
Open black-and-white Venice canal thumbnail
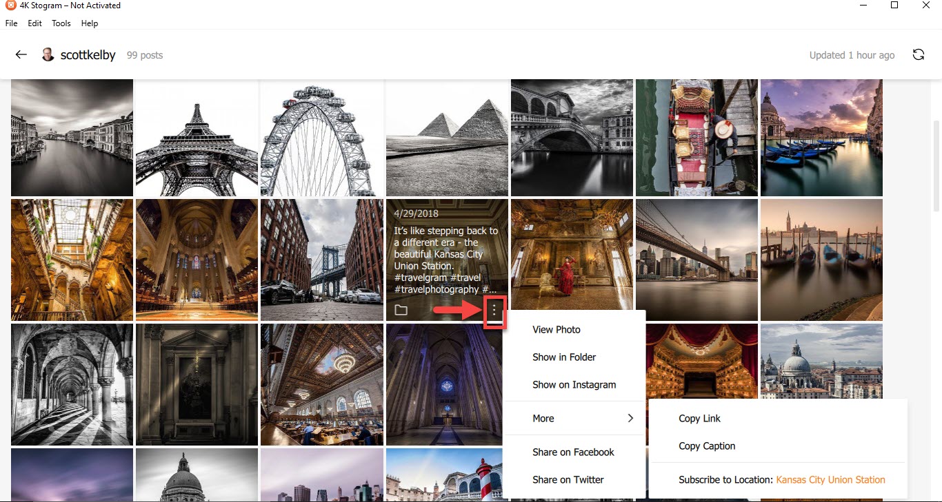coord(72,138)
